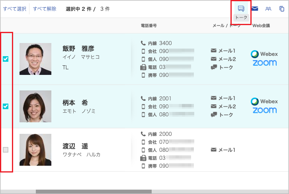Click the Talk speech bubble toolbar icon

241,8
